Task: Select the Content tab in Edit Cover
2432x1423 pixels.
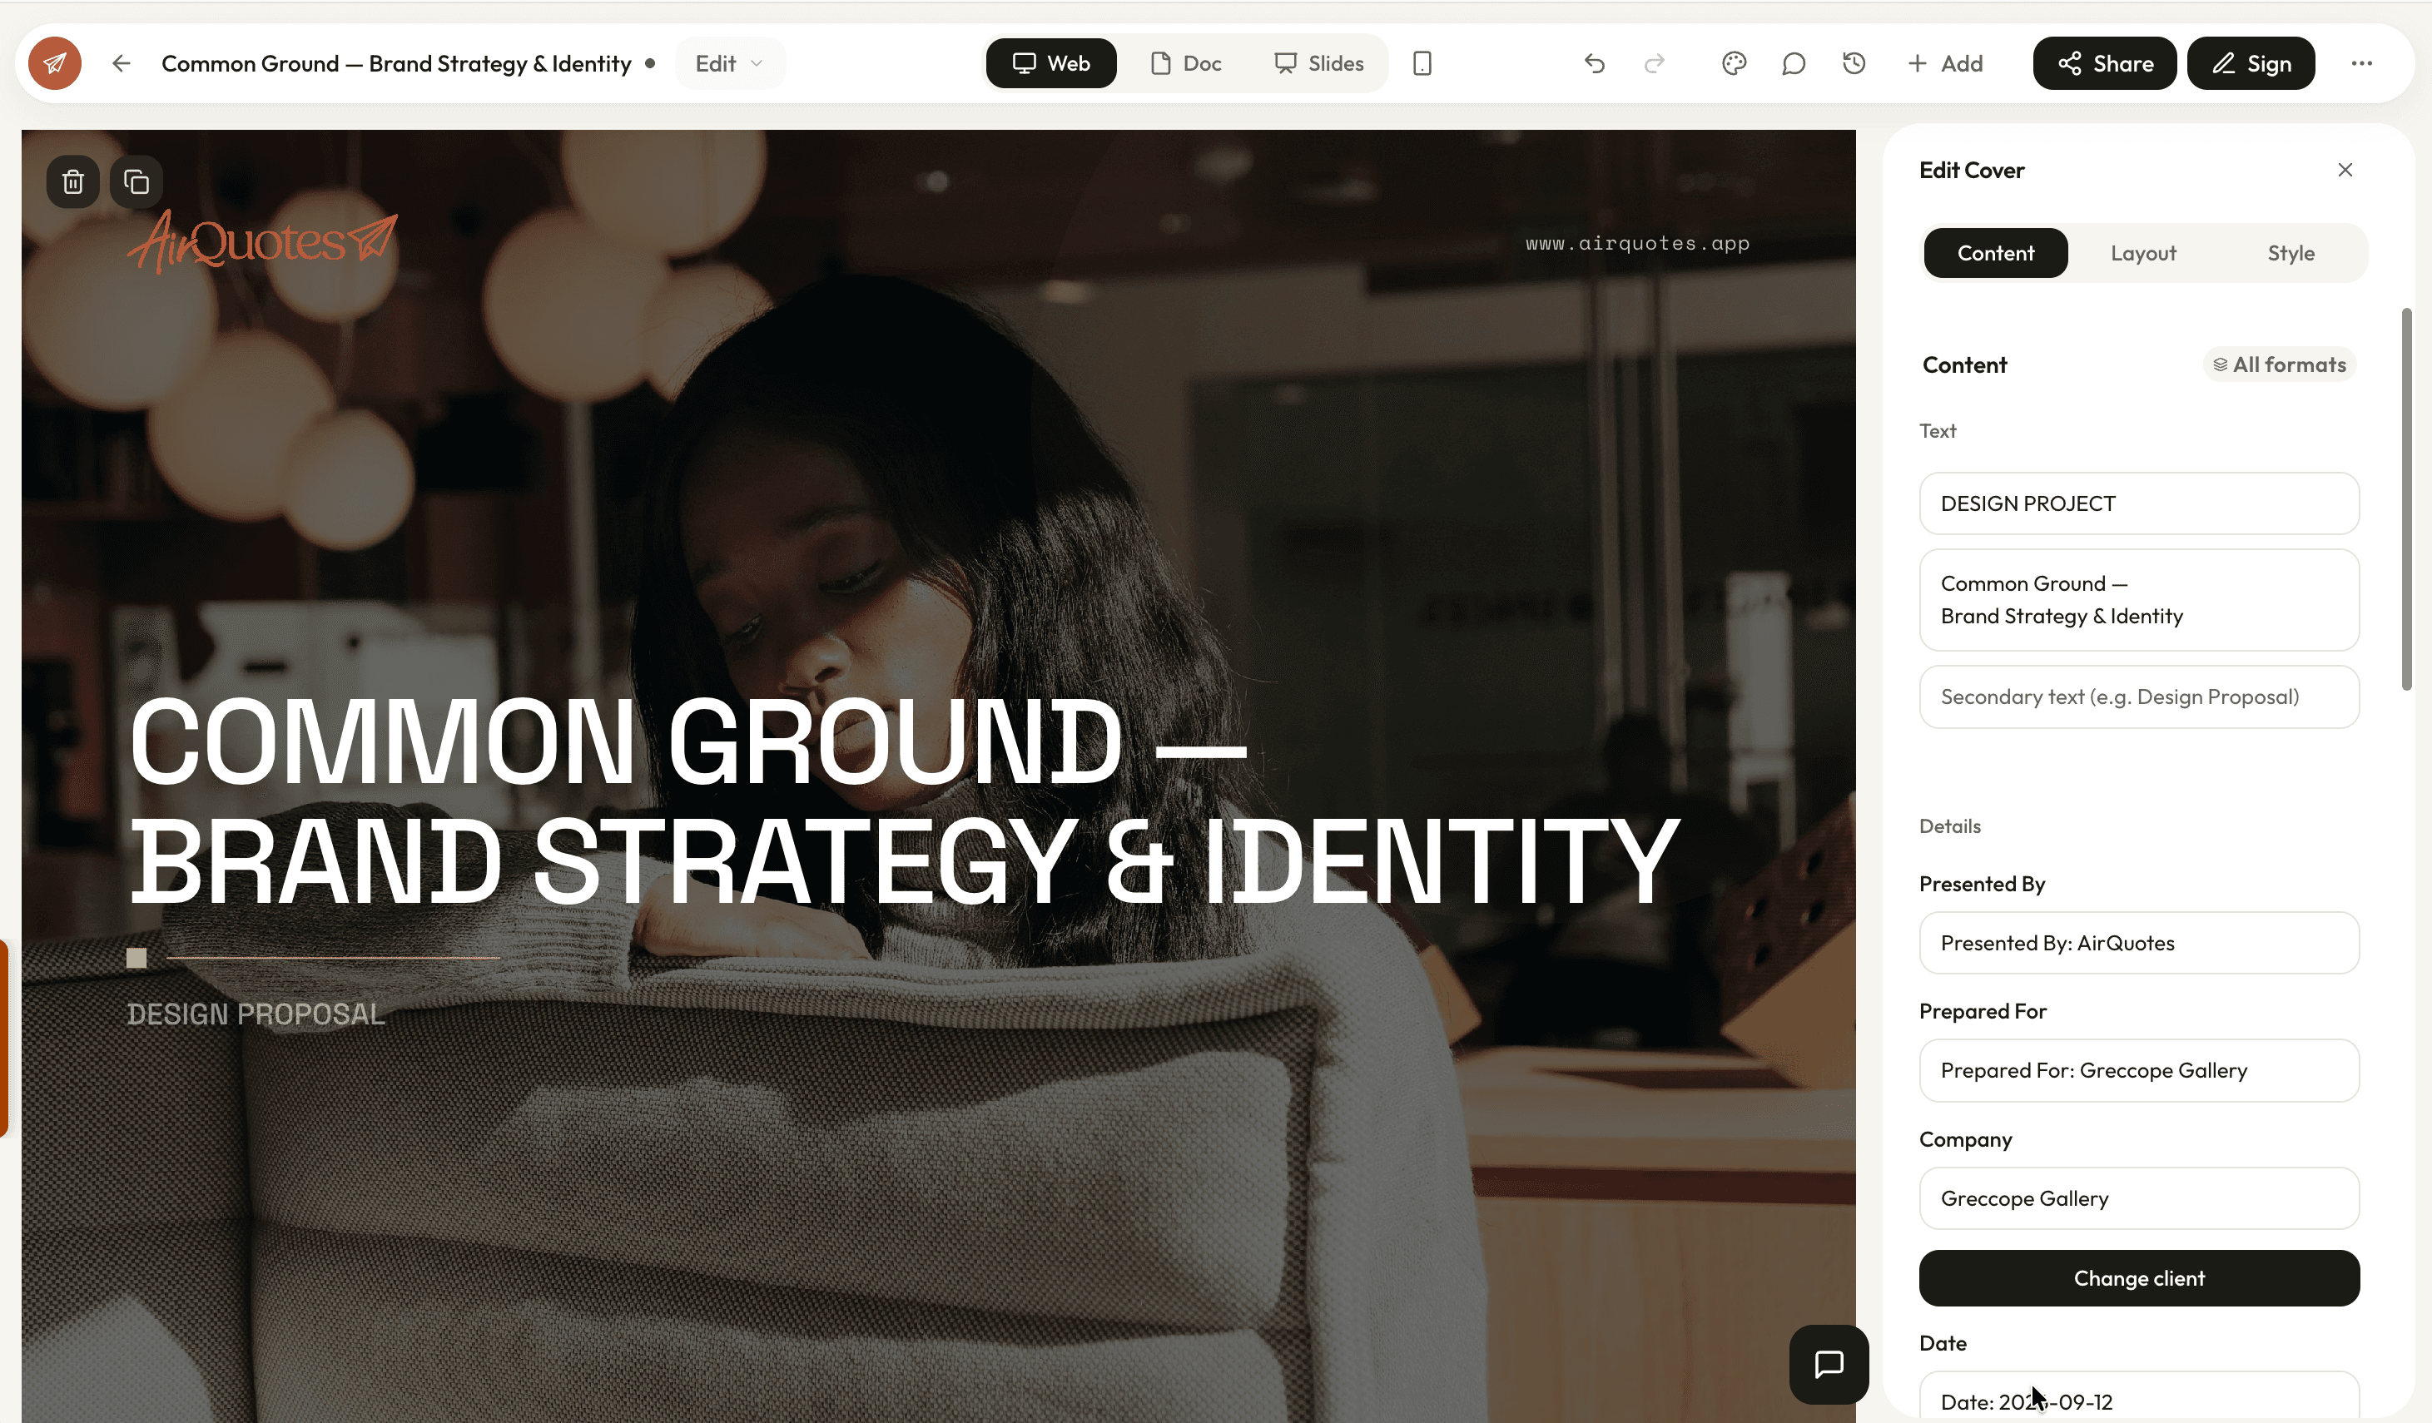Action: pos(1996,253)
